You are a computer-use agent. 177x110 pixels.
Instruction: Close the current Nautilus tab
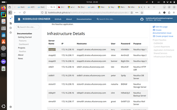pyautogui.click(x=54, y=7)
